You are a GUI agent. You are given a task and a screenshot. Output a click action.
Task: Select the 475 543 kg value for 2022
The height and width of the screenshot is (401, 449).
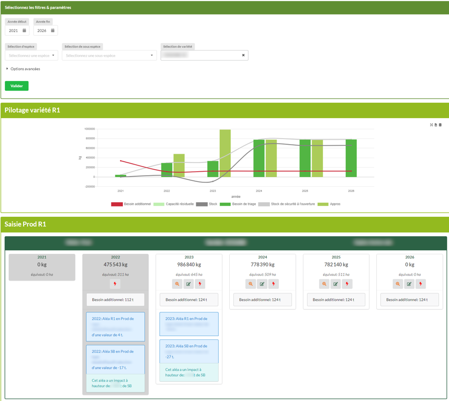click(x=115, y=265)
